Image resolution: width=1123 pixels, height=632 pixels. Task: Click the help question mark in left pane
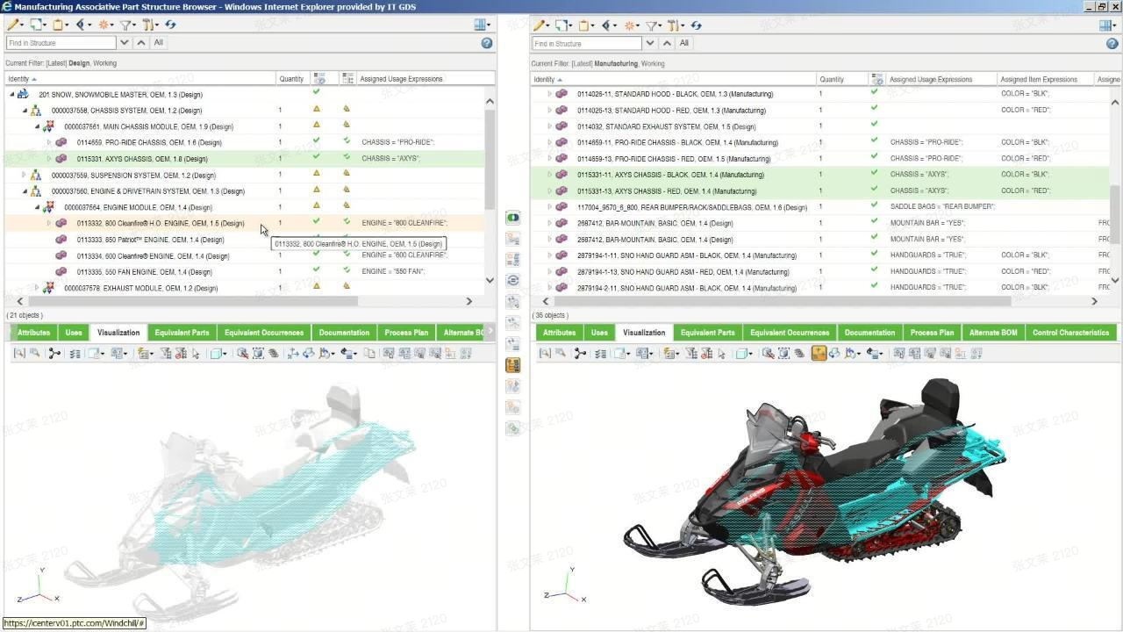(487, 43)
